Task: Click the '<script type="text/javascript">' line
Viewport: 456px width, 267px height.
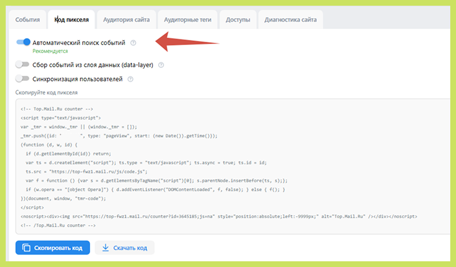Action: pos(60,118)
